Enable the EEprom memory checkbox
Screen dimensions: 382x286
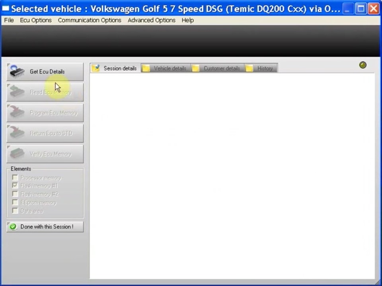[15, 202]
